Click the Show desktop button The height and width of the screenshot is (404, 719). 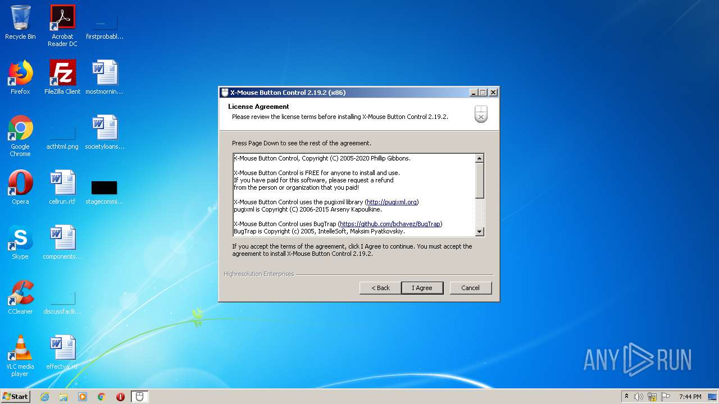pos(713,397)
